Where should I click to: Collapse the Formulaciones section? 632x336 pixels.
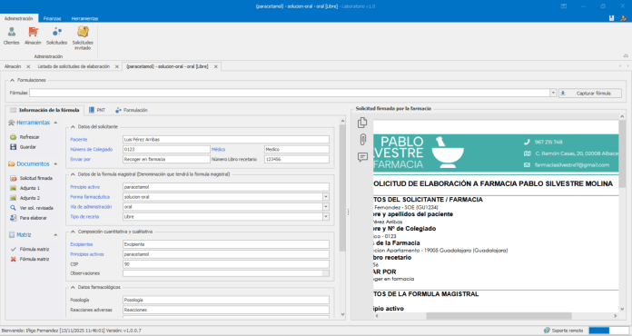pyautogui.click(x=12, y=80)
